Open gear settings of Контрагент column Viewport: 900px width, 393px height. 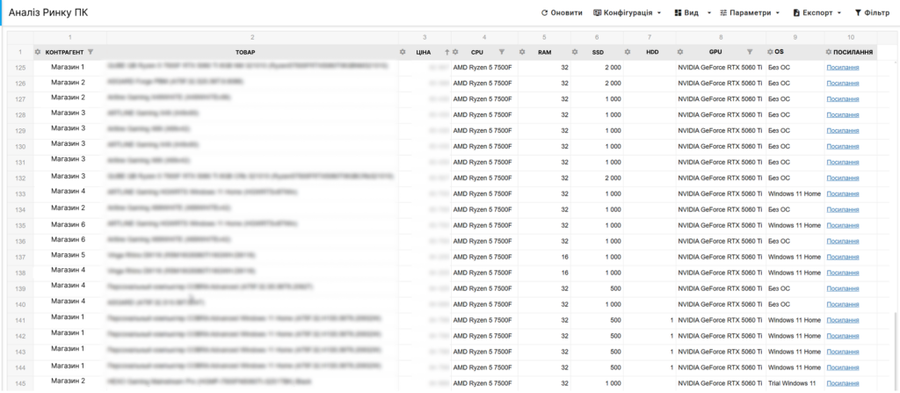tap(38, 52)
